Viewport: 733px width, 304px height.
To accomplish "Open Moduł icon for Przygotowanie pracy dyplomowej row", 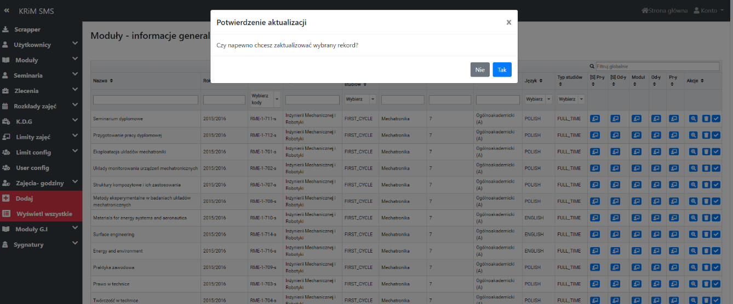I will tap(636, 135).
